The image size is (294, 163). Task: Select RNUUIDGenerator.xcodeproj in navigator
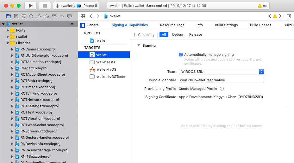pyautogui.click(x=44, y=55)
